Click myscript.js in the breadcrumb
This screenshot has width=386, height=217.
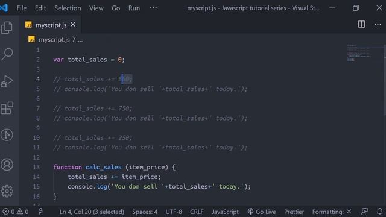tap(54, 40)
